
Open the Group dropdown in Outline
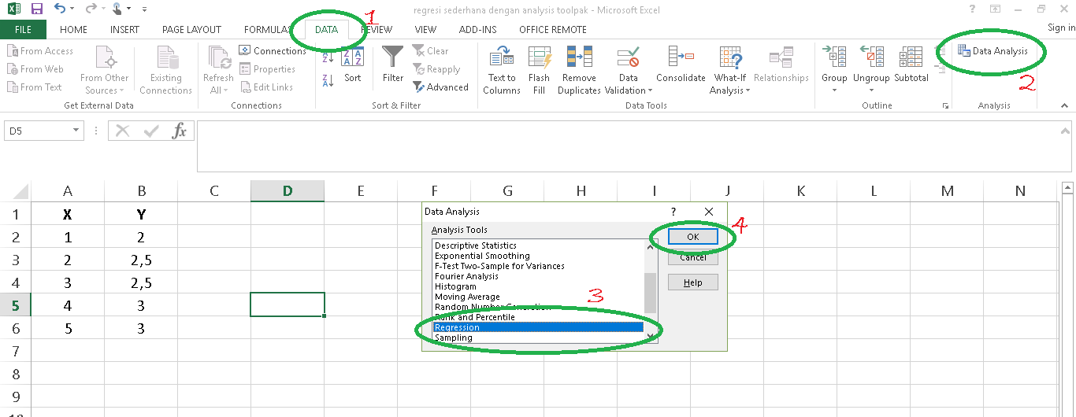pos(834,90)
